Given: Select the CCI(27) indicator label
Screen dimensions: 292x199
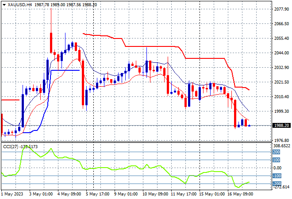Looking at the screenshot, I should click(11, 147).
